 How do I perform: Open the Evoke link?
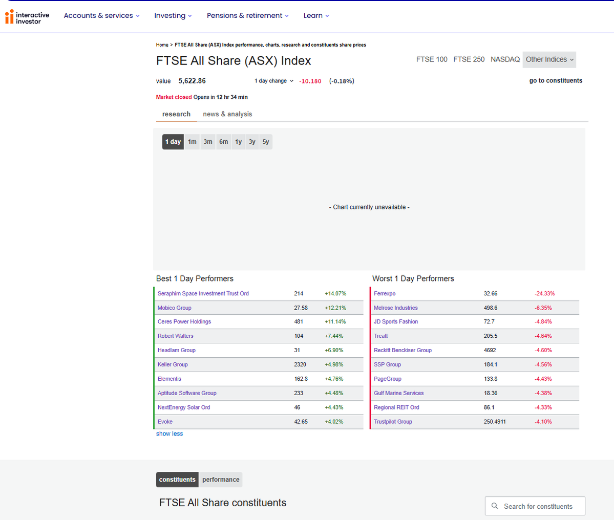tap(165, 421)
